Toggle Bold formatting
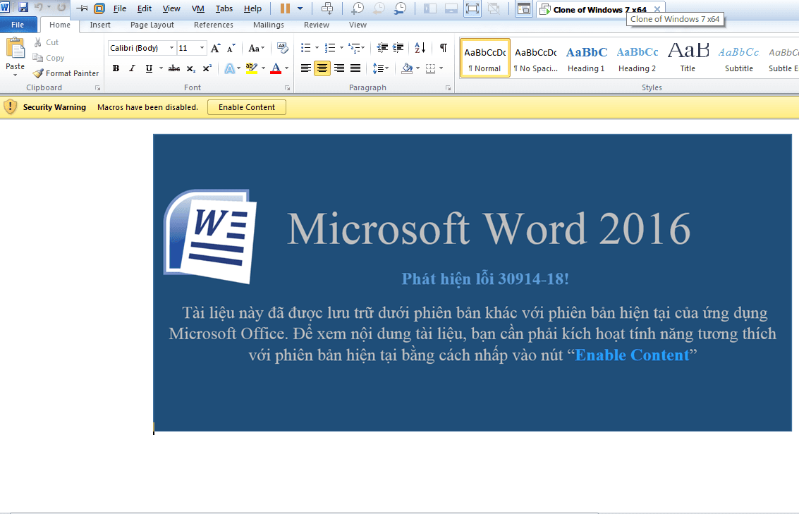Image resolution: width=799 pixels, height=514 pixels. coord(116,68)
